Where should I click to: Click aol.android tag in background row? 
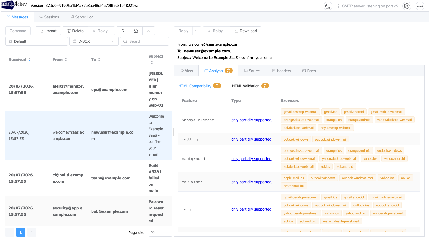pos(345,167)
